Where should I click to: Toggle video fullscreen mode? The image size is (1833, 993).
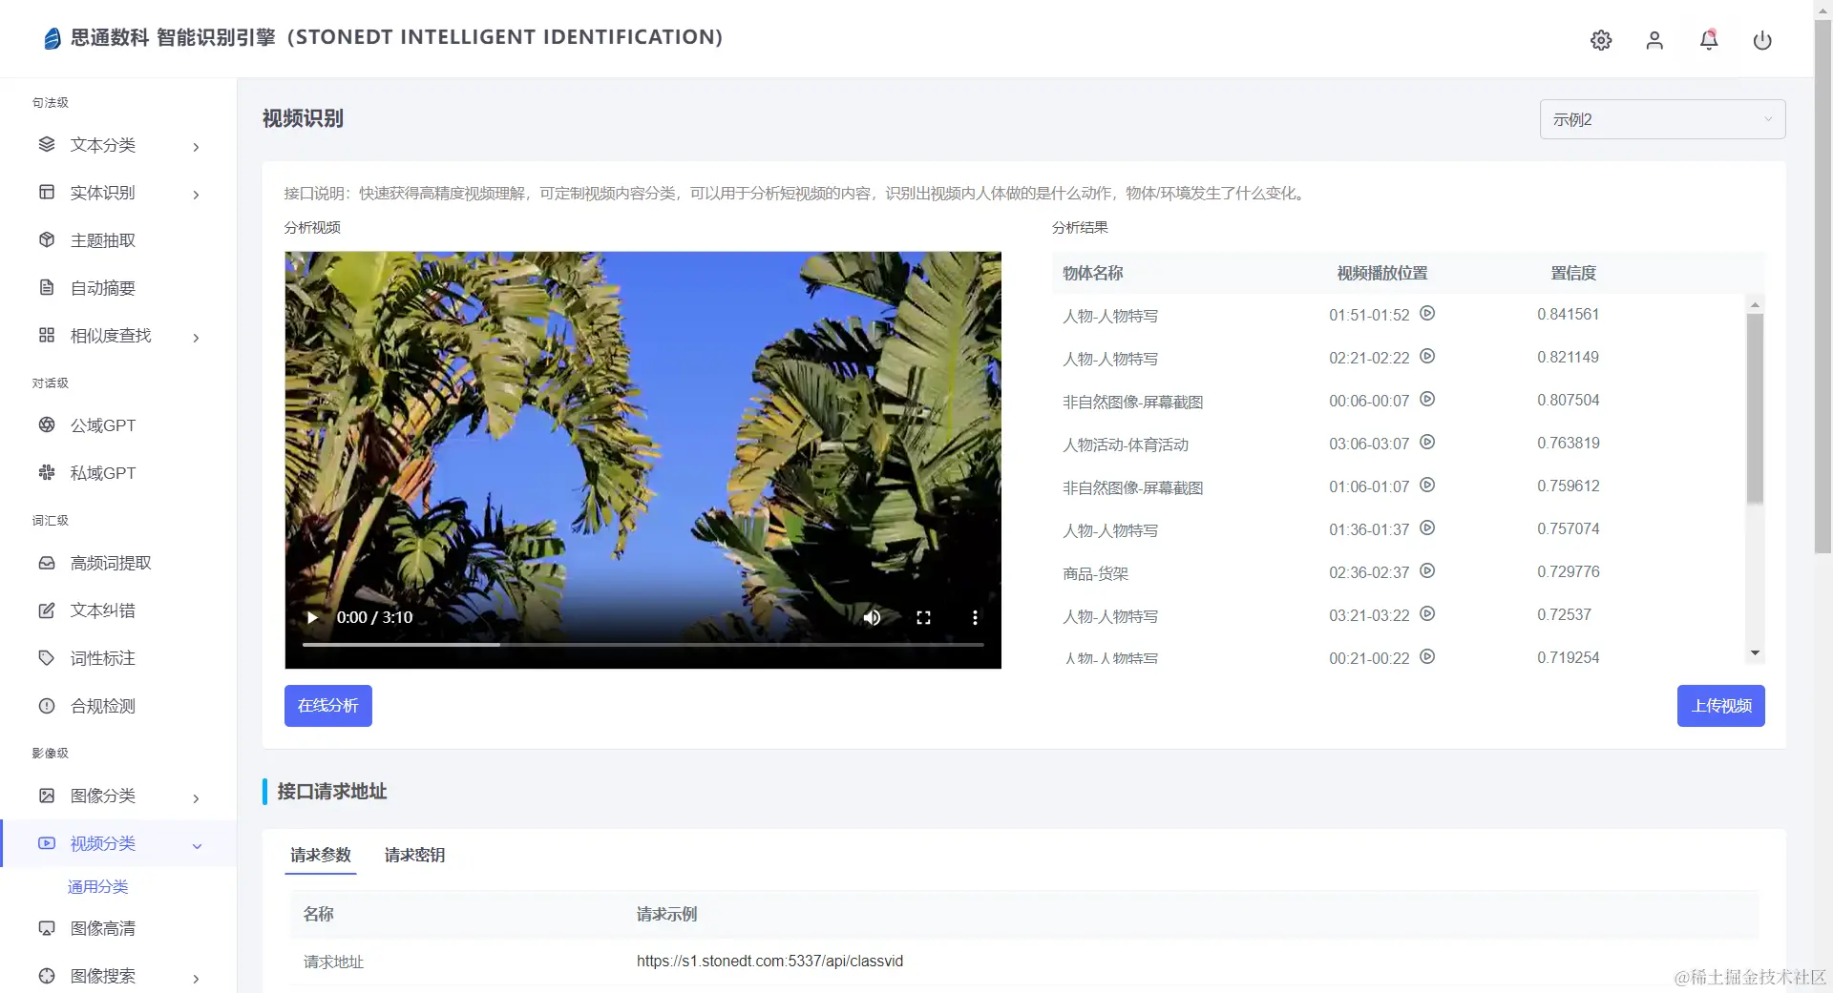point(923,617)
